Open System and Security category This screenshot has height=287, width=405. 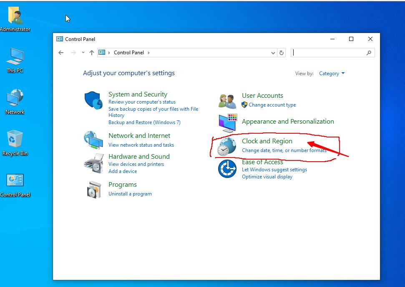point(138,94)
